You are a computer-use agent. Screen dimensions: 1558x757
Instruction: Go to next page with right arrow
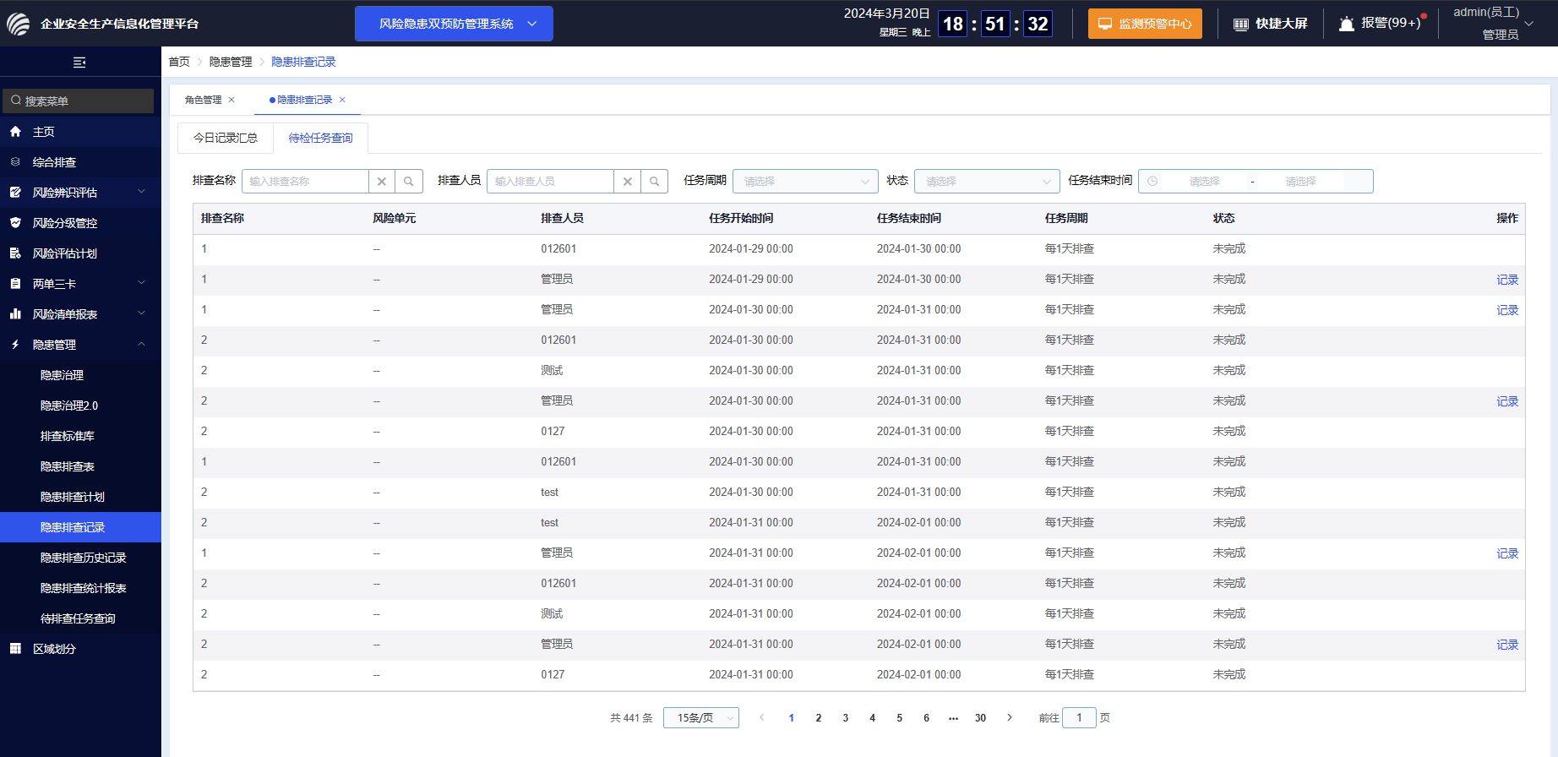pyautogui.click(x=1009, y=717)
